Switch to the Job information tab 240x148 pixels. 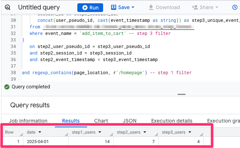pos(28,121)
